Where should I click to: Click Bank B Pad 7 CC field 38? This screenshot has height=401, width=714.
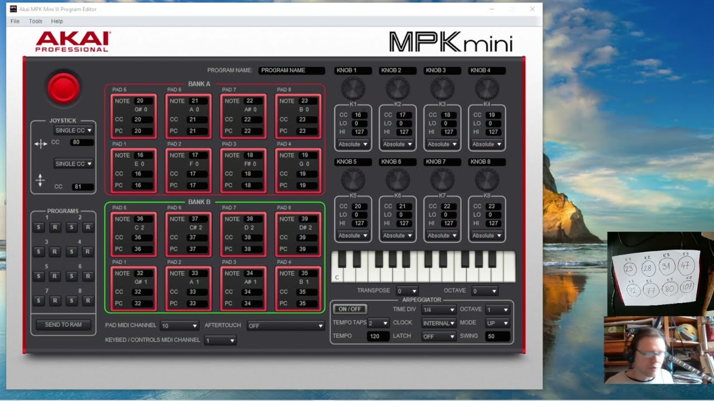coord(253,238)
